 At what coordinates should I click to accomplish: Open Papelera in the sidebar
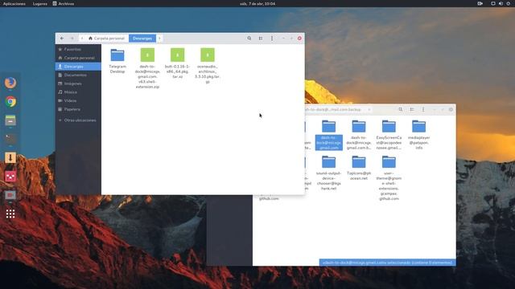pos(78,109)
